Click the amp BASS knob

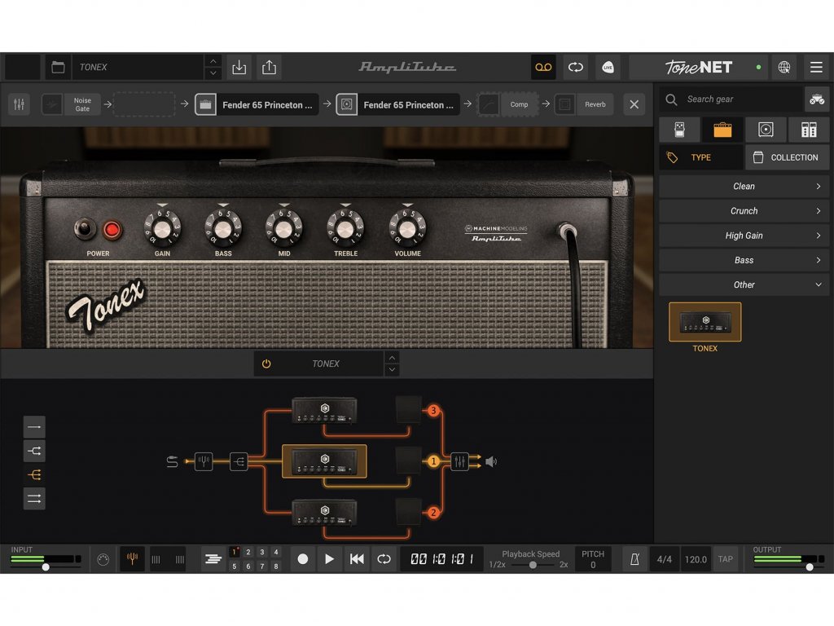tap(223, 229)
